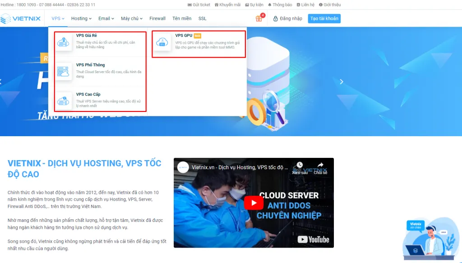Click the lock icon beside Đăng nhập
Image resolution: width=462 pixels, height=263 pixels.
pos(276,18)
